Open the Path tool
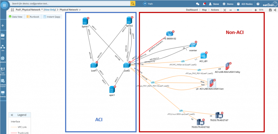Viewport: 278px width, 134px height. point(148,4)
